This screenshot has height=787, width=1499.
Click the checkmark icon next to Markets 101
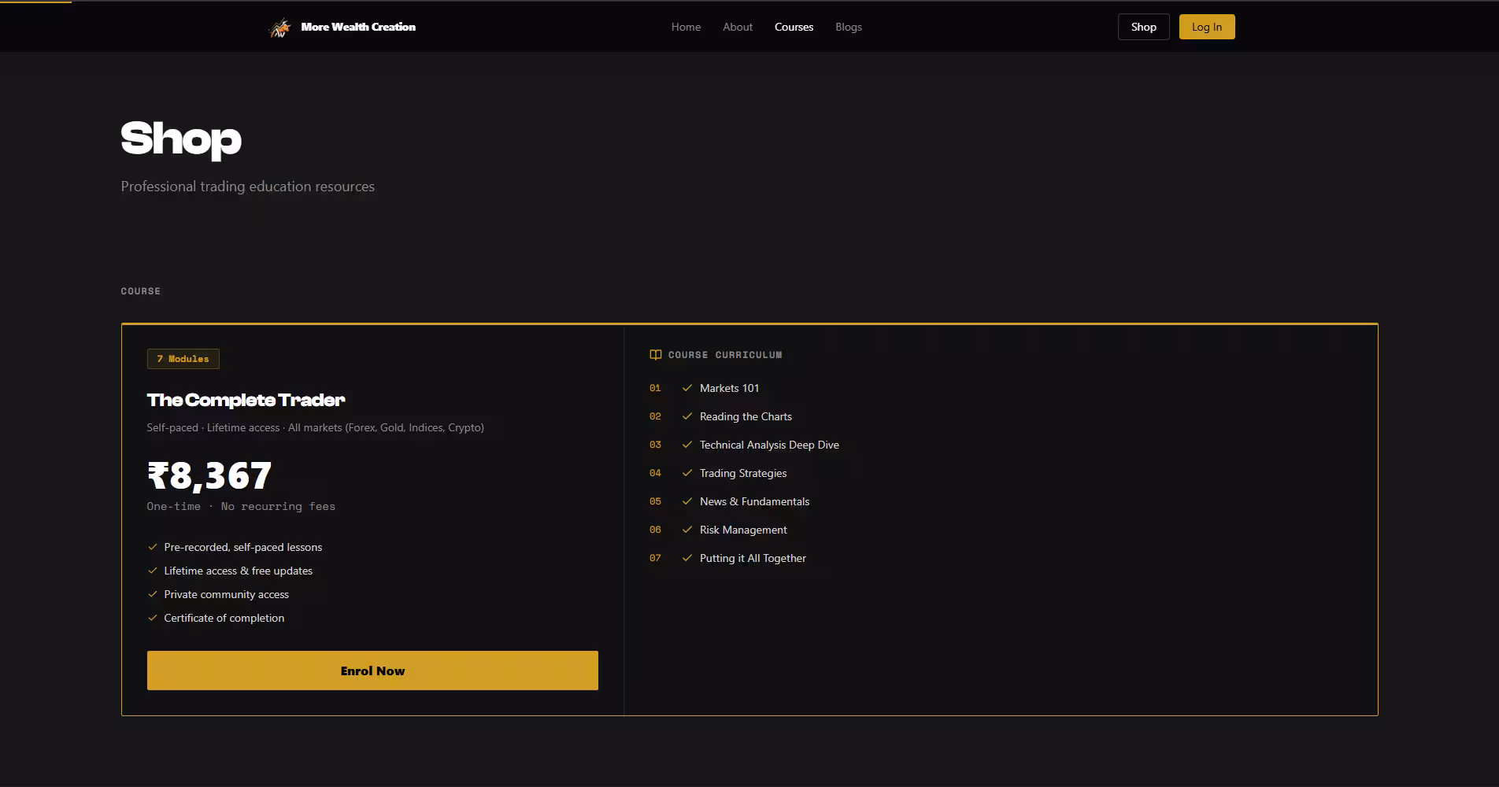pyautogui.click(x=687, y=388)
